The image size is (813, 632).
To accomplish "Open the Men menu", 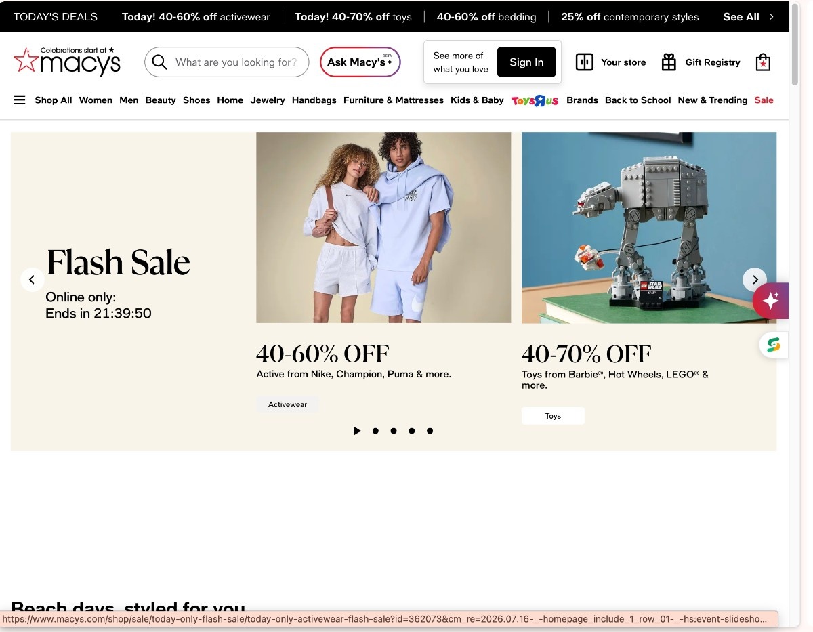I will coord(129,100).
